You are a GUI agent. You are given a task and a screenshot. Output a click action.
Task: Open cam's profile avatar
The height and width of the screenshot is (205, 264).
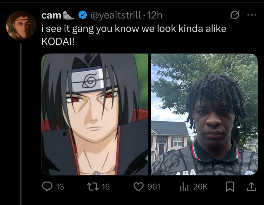pos(21,25)
